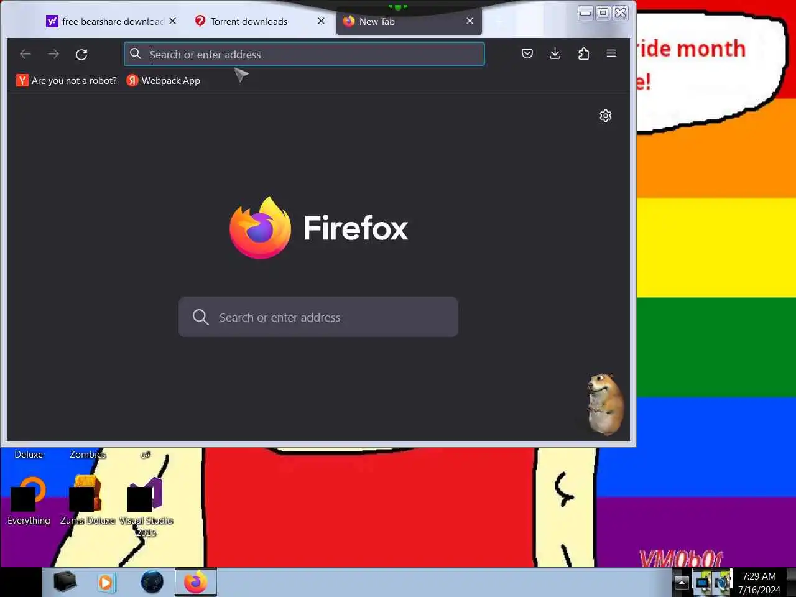
Task: Click the center page Search or enter address box
Action: (318, 317)
